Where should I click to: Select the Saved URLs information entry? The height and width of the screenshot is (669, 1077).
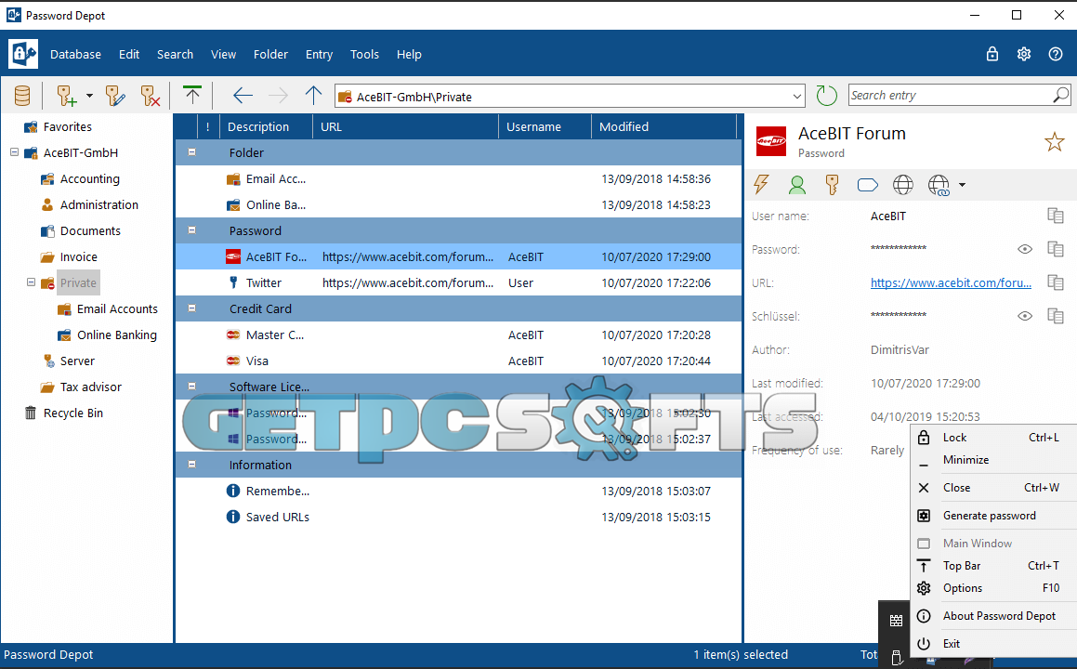pos(459,517)
